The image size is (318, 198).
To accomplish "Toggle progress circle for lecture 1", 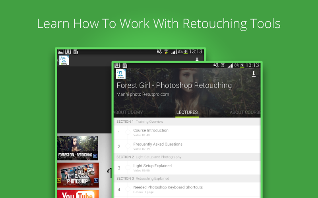I will pos(128,132).
